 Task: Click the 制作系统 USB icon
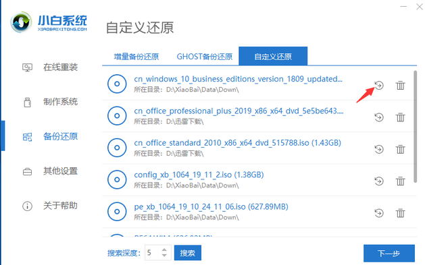[27, 102]
